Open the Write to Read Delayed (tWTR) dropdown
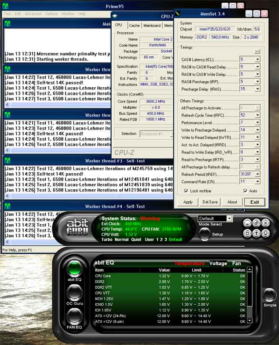 (257, 137)
